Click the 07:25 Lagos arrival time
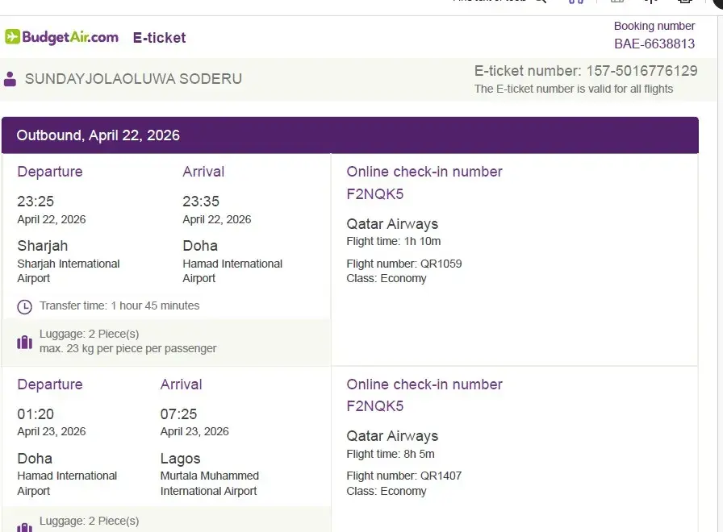The height and width of the screenshot is (532, 723). click(x=178, y=414)
